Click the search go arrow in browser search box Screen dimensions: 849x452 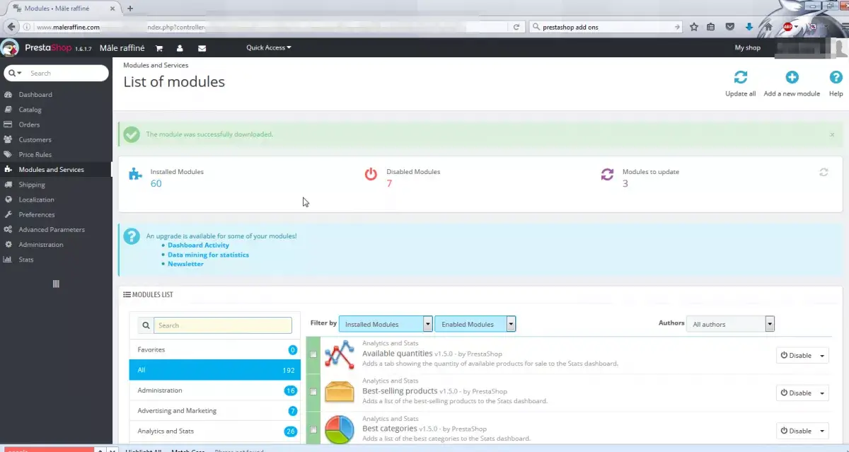(677, 27)
